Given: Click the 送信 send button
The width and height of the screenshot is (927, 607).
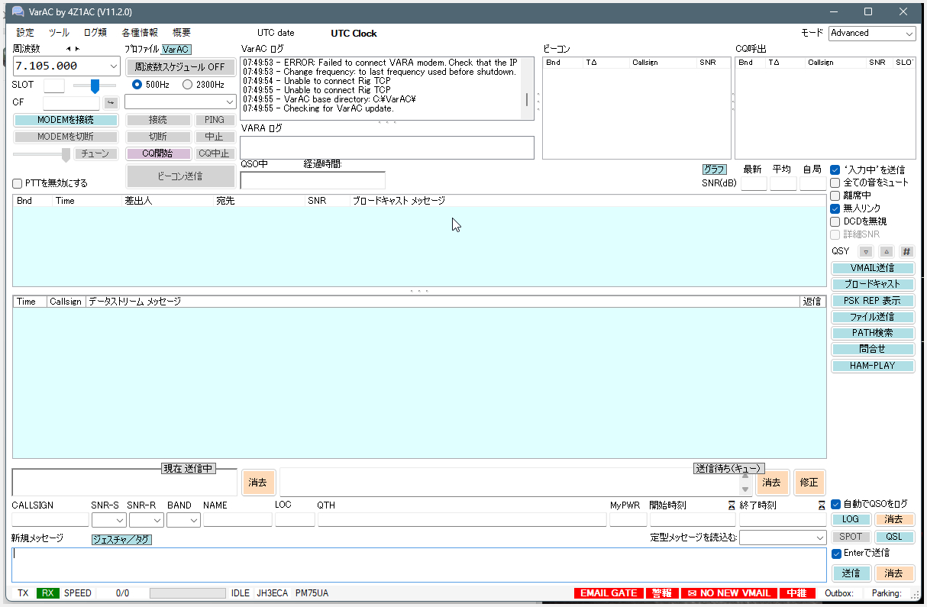Looking at the screenshot, I should [x=851, y=573].
